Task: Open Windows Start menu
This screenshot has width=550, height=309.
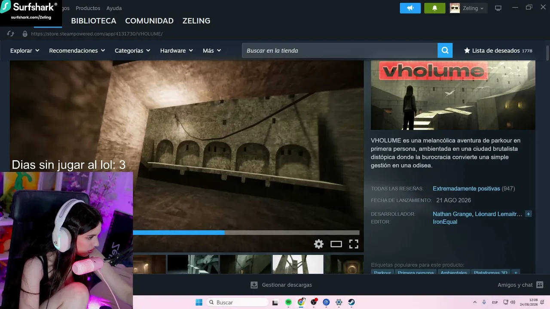Action: pyautogui.click(x=199, y=302)
